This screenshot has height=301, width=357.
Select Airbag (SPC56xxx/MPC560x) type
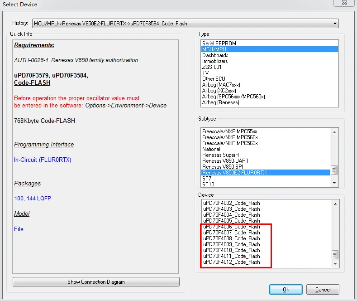pos(269,97)
